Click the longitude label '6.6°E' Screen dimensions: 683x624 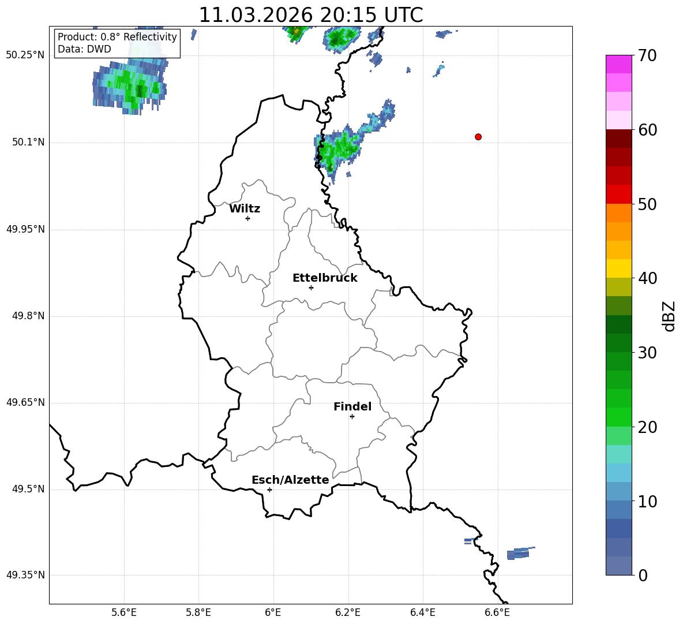[x=497, y=612]
